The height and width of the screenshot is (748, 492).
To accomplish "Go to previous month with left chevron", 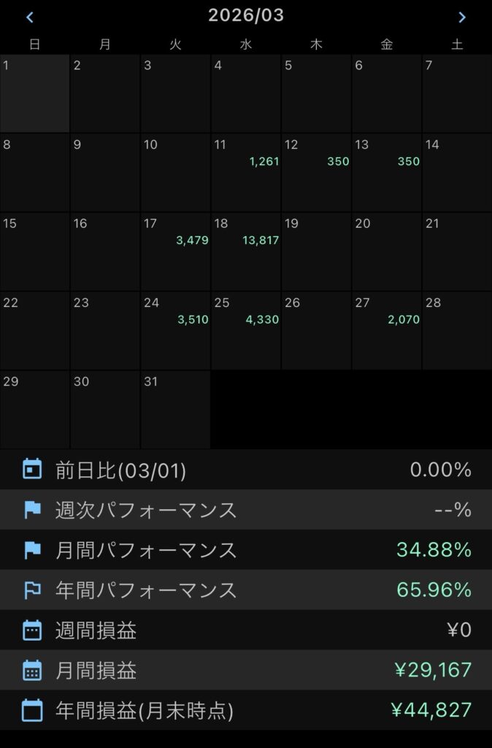I will pos(30,17).
